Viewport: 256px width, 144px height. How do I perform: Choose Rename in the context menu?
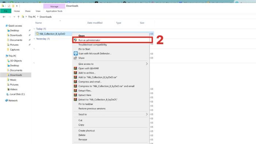[x=111, y=140]
